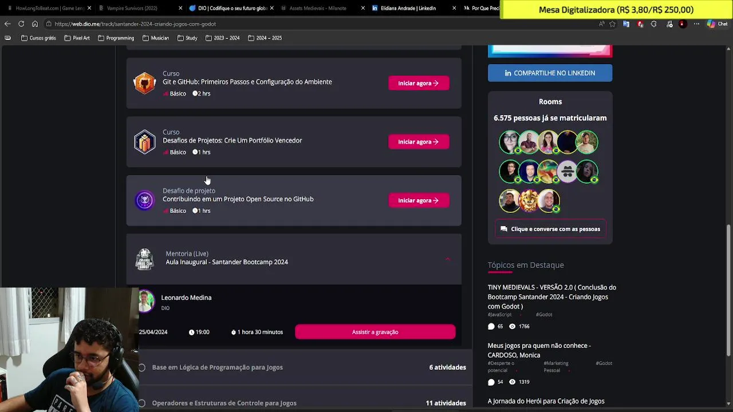
Task: Click the views eye icon showing 1766
Action: coord(512,326)
